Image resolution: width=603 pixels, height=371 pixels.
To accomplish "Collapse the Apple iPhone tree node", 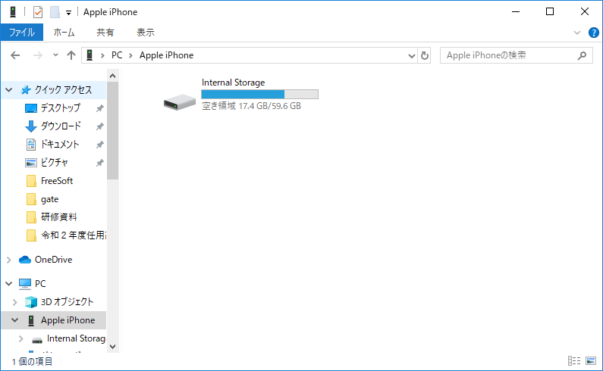I will coord(14,320).
